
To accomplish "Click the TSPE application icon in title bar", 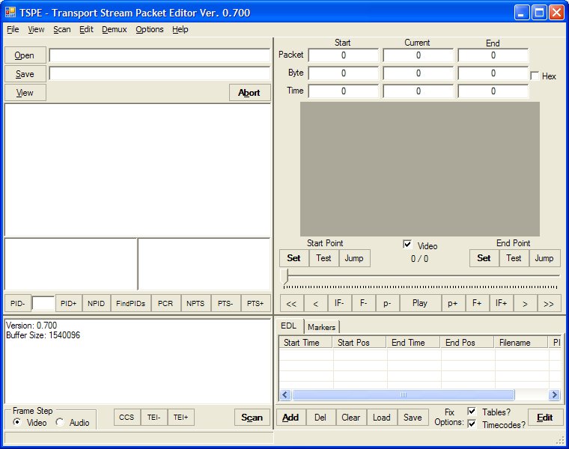I will click(10, 13).
